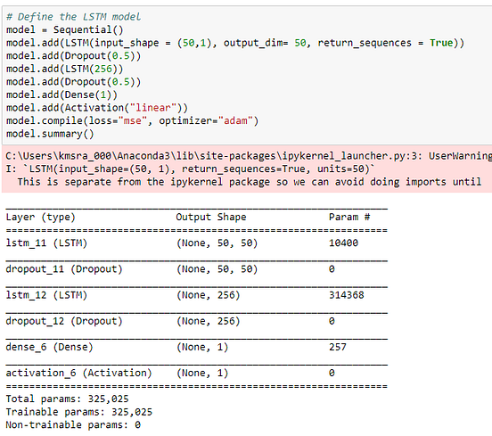Click the 'Output Shape' column header
Viewport: 492px width, 436px height.
(211, 218)
